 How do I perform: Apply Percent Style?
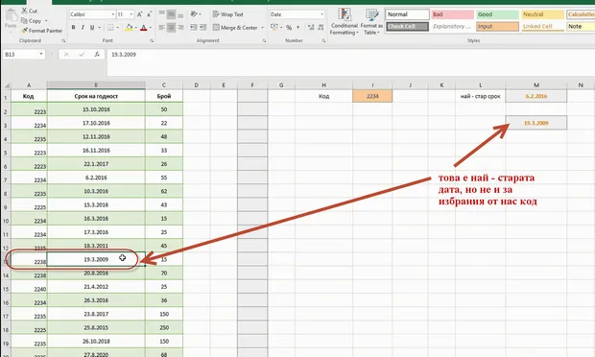(289, 27)
